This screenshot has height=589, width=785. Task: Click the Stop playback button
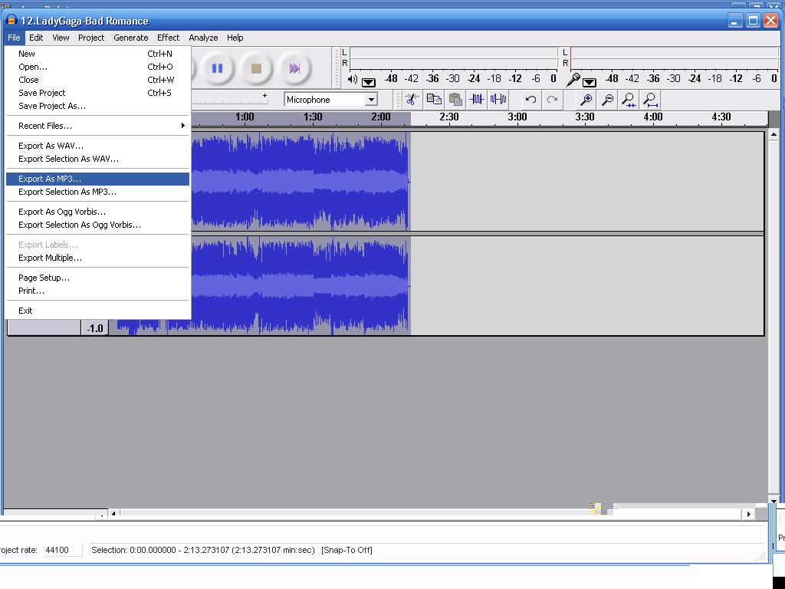(x=256, y=68)
